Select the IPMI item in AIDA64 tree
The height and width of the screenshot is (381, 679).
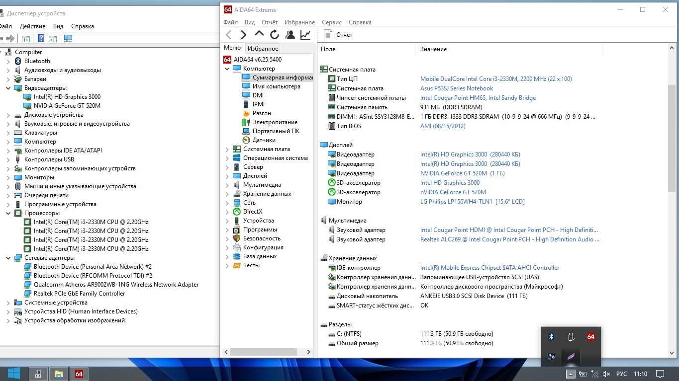pos(254,104)
